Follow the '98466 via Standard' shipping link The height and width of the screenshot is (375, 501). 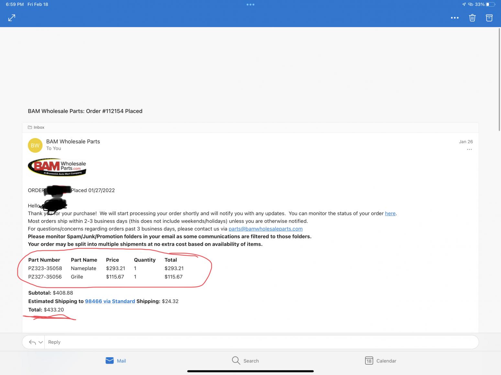(x=110, y=301)
